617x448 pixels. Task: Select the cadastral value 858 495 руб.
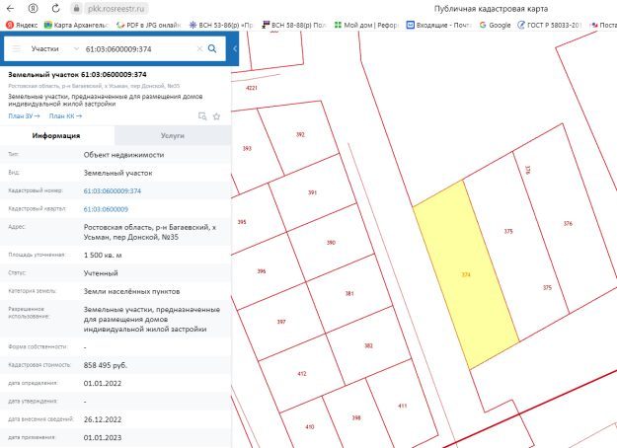[105, 365]
